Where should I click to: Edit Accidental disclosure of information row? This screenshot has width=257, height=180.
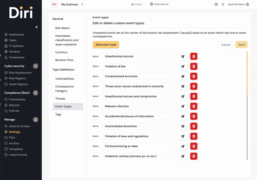183,116
